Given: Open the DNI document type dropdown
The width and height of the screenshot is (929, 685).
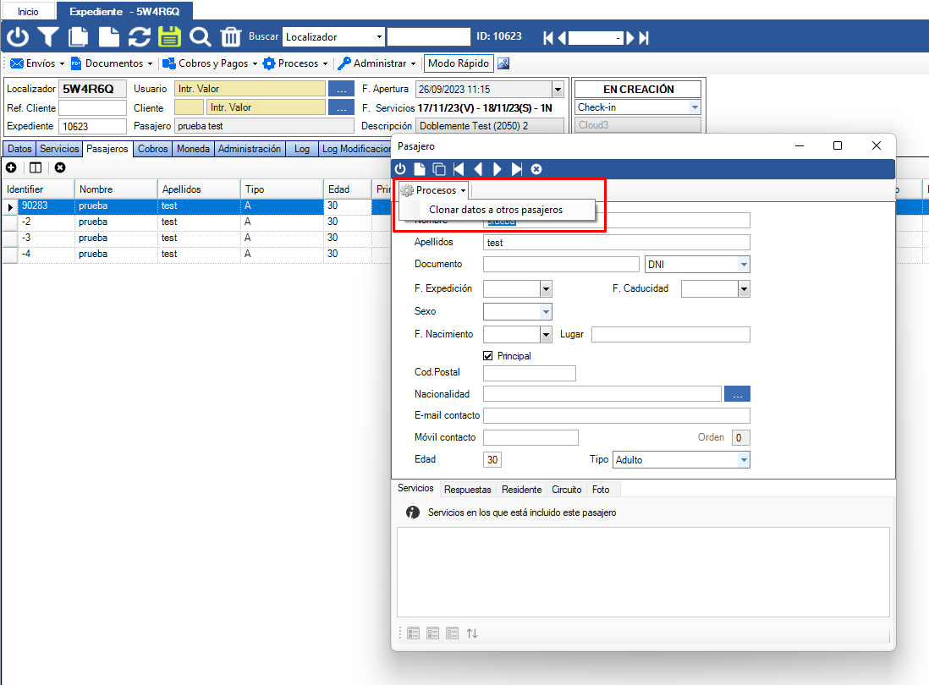Looking at the screenshot, I should (744, 265).
